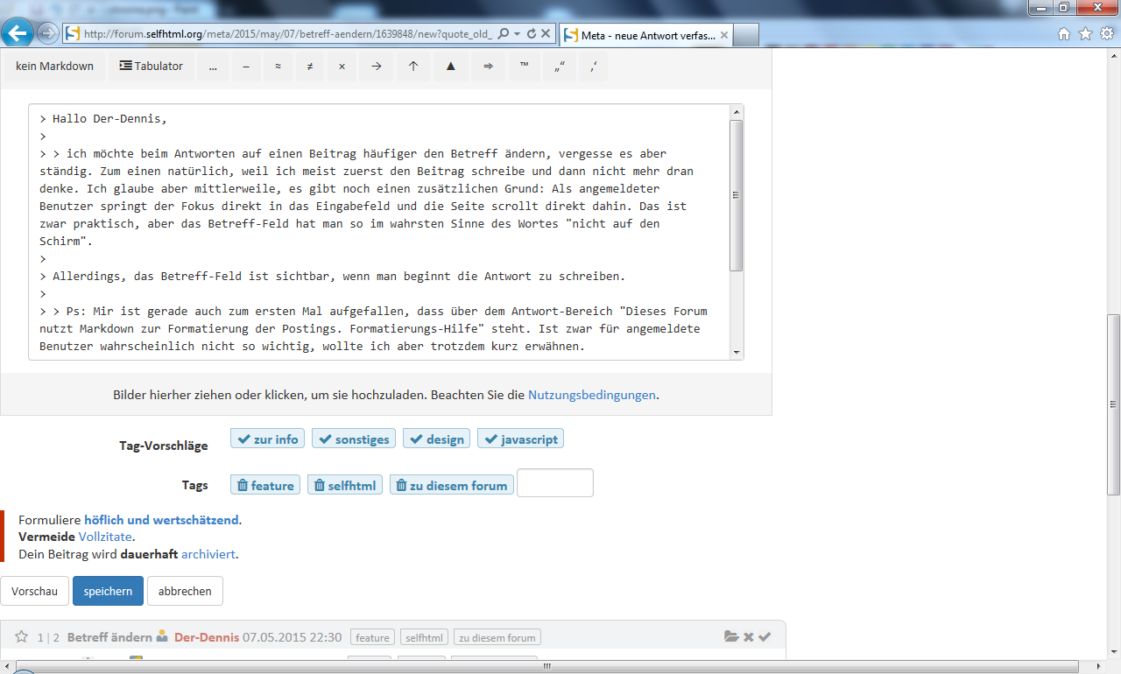Click folder icon in thread header
The image size is (1121, 674).
tap(731, 636)
